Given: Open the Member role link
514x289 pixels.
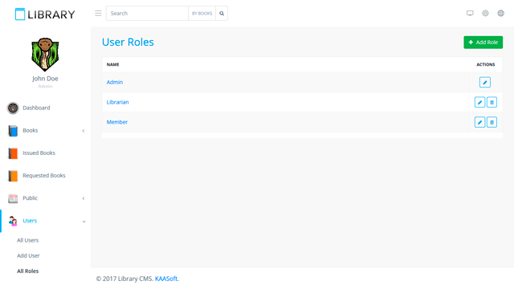Looking at the screenshot, I should (x=117, y=122).
